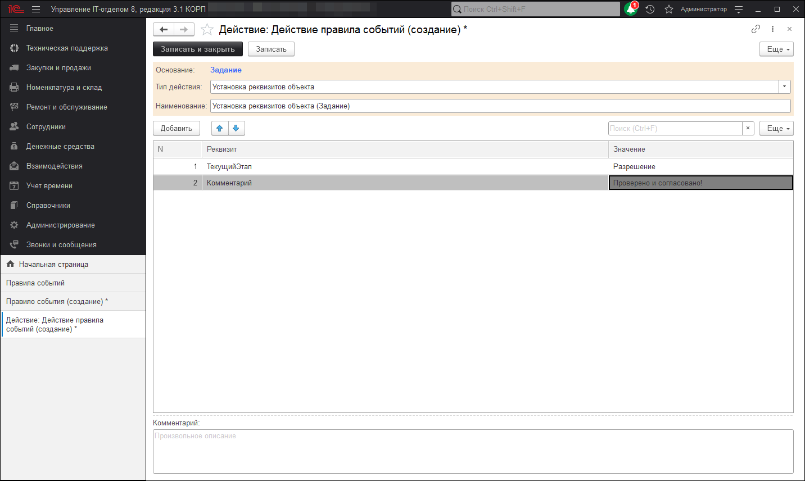Copy link to this form icon
Viewport: 805px width, 481px height.
[x=756, y=29]
